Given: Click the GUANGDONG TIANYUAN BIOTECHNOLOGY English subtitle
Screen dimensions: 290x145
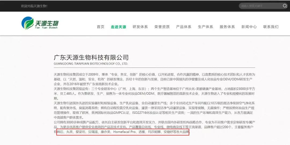Looking at the screenshot, I should 91,64.
